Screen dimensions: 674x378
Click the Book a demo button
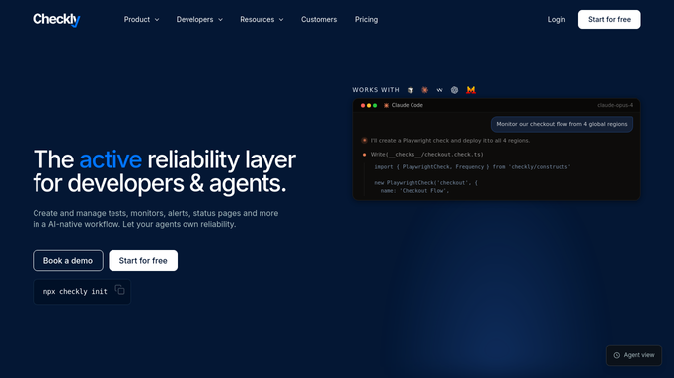click(68, 261)
